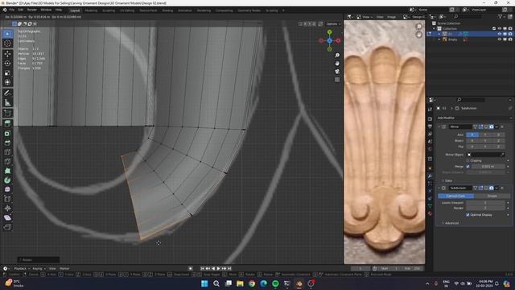Select the Rip Region tool
This screenshot has height=290, width=515.
pos(7,227)
